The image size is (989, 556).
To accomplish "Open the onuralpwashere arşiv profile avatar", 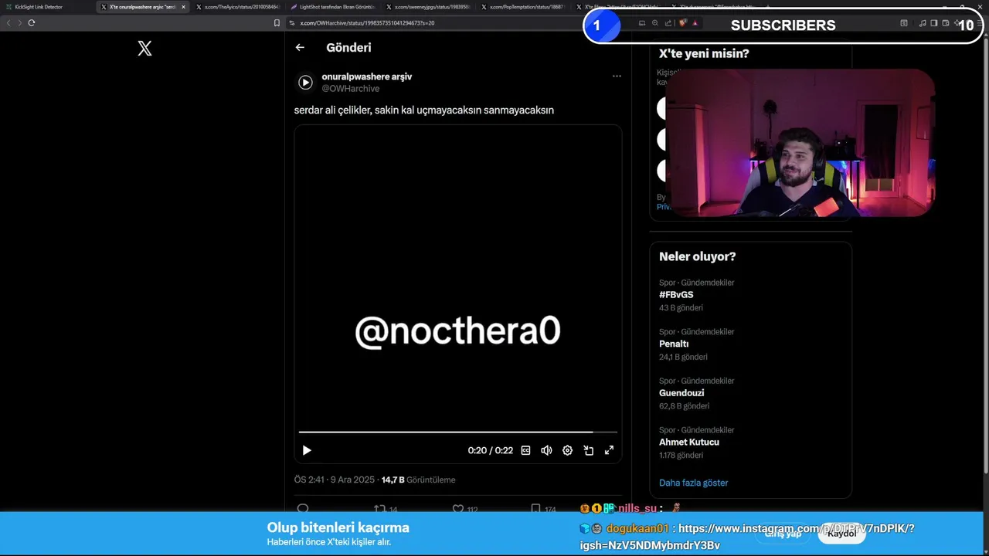I will point(306,82).
